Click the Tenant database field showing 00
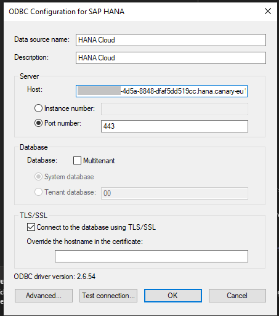The width and height of the screenshot is (279, 316). (174, 193)
